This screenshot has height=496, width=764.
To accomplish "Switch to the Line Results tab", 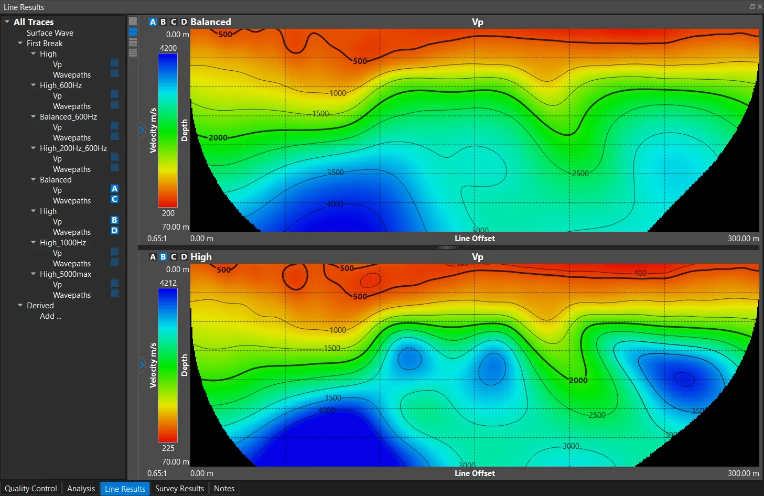I will pos(125,489).
